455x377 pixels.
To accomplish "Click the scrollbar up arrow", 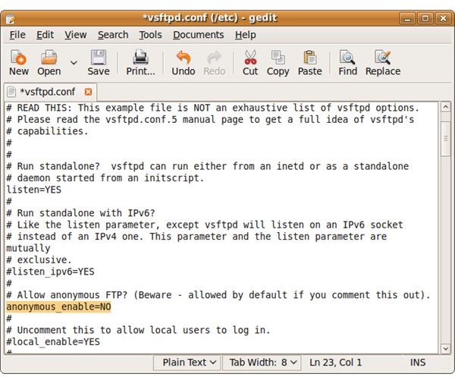I will tap(446, 108).
